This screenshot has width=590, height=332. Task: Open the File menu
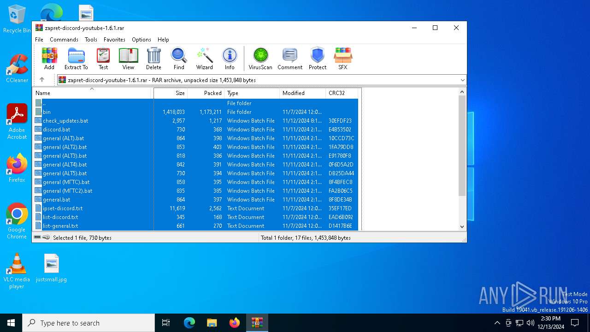[39, 40]
